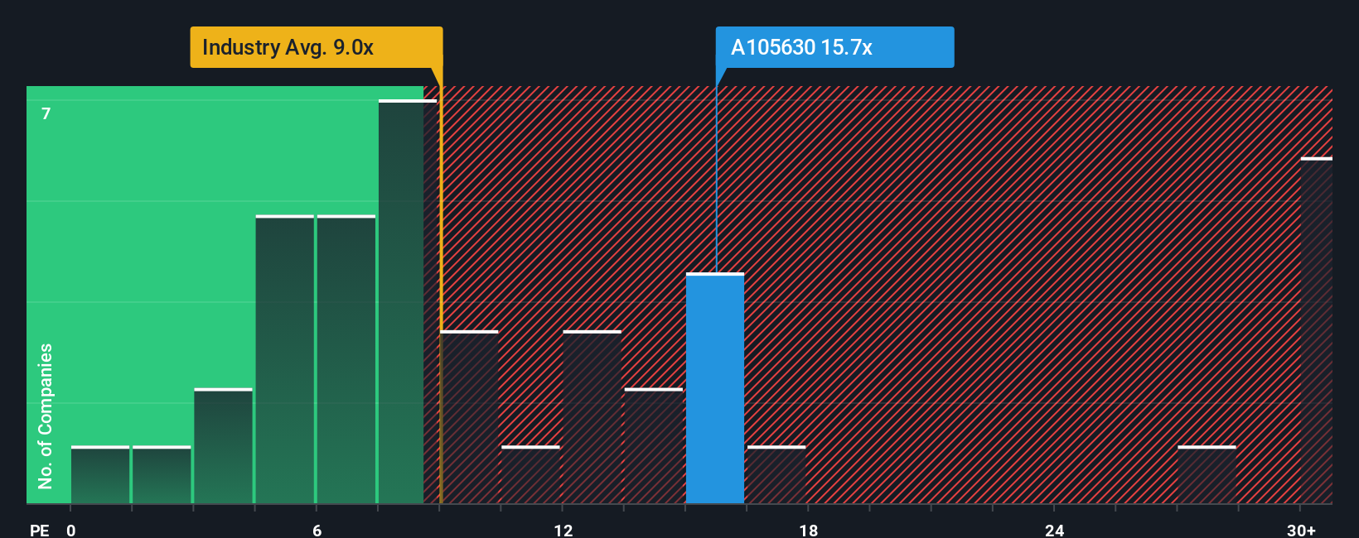1359x538 pixels.
Task: Click the tallest bar with 7 companies
Action: point(408,302)
